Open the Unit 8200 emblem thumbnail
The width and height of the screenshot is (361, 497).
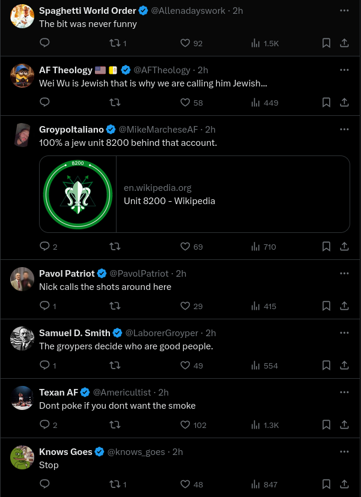tap(77, 194)
